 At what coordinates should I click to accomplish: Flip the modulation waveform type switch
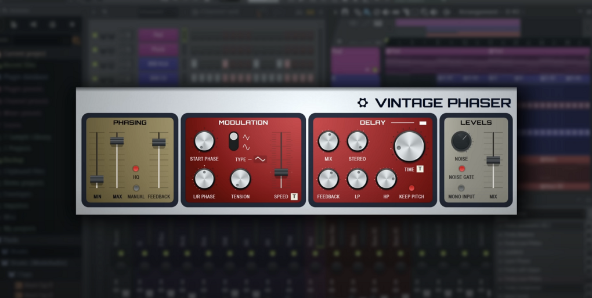(x=234, y=141)
